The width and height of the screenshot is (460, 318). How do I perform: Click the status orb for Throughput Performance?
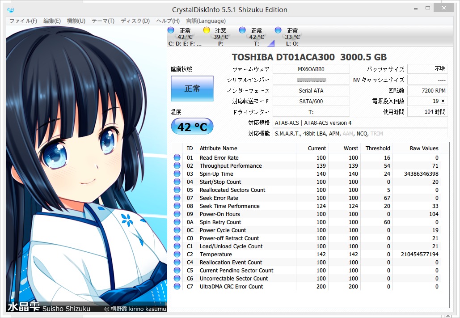click(177, 165)
